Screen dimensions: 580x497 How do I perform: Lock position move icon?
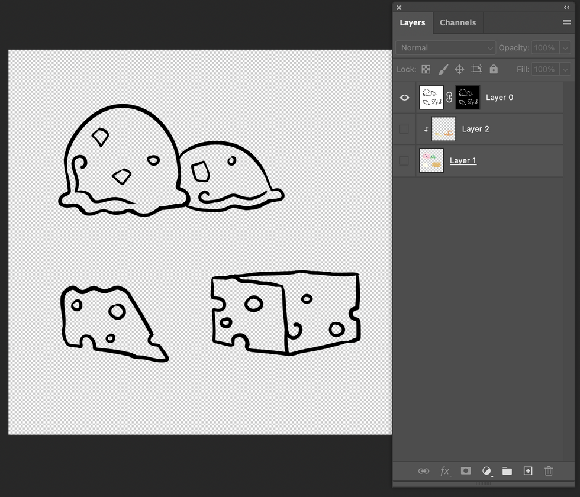[x=459, y=69]
